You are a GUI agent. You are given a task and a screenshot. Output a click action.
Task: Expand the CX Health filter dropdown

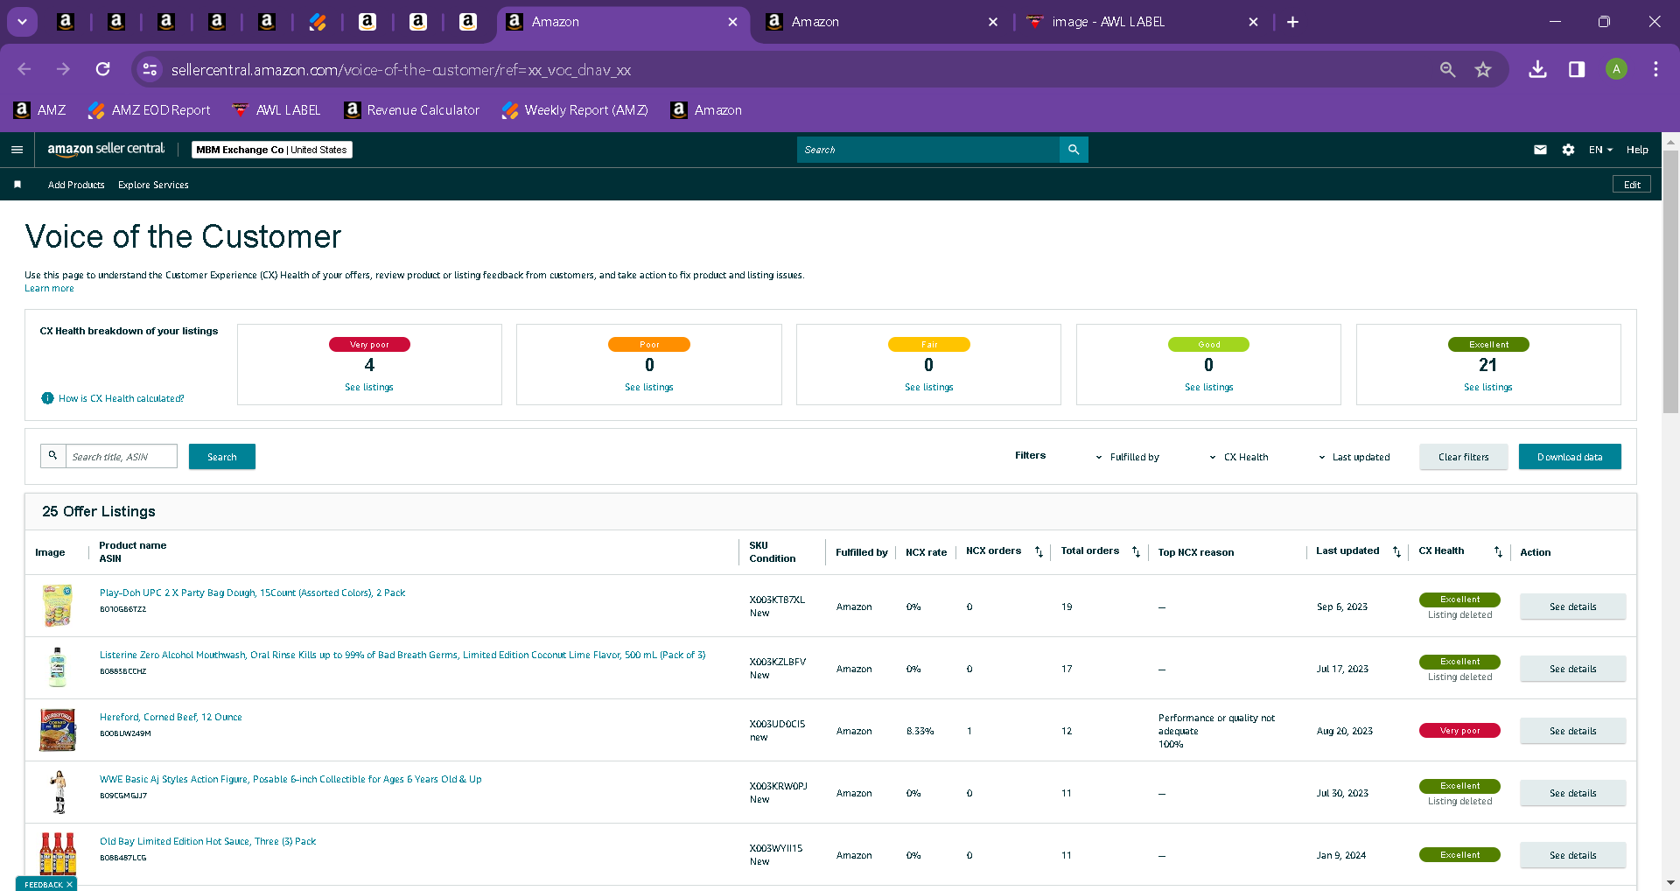coord(1239,457)
